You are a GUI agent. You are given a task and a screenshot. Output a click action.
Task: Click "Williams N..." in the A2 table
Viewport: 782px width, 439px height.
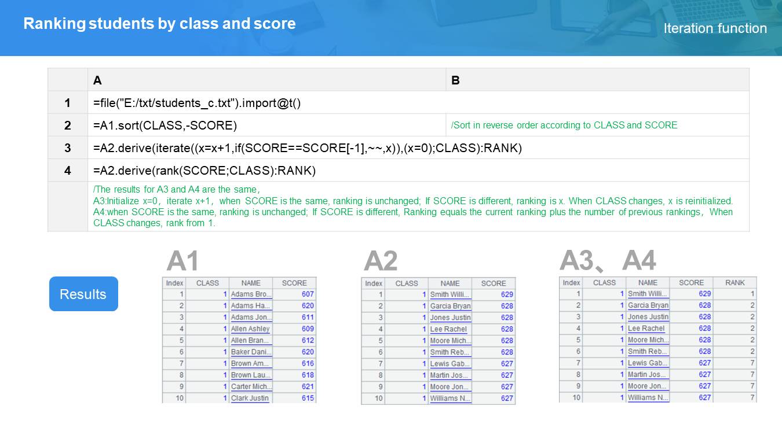click(x=450, y=399)
